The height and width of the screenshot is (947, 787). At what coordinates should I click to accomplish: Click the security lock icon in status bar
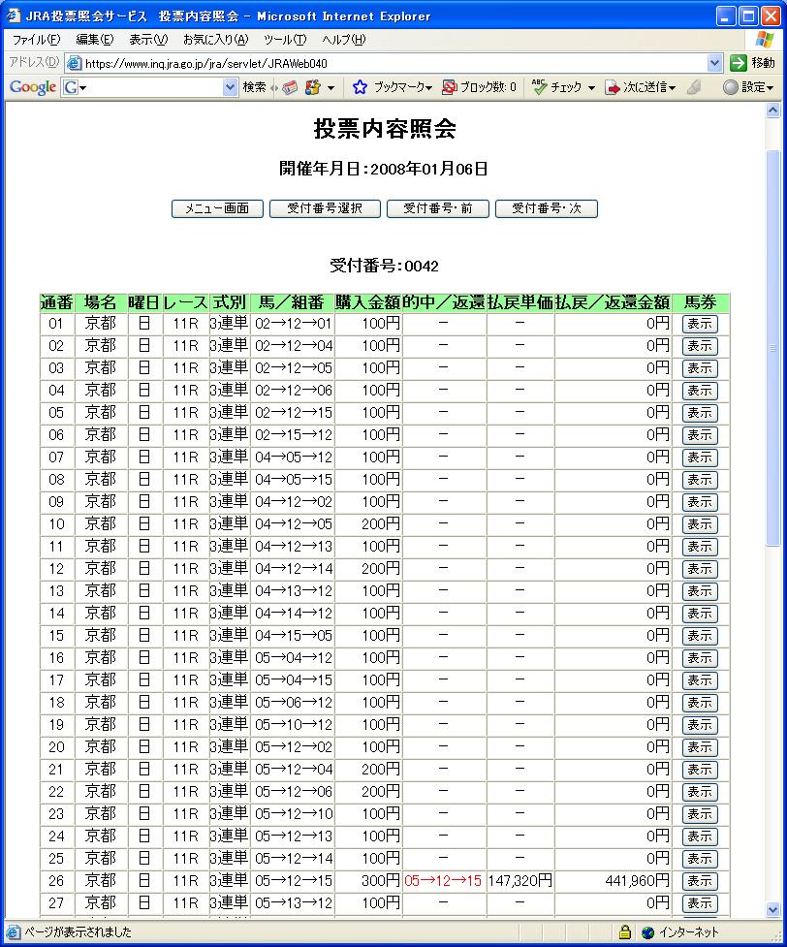pos(624,931)
